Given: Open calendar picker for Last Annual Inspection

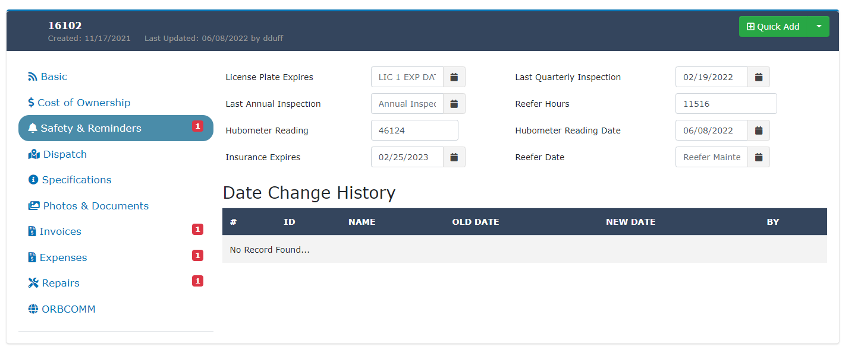Looking at the screenshot, I should 454,104.
